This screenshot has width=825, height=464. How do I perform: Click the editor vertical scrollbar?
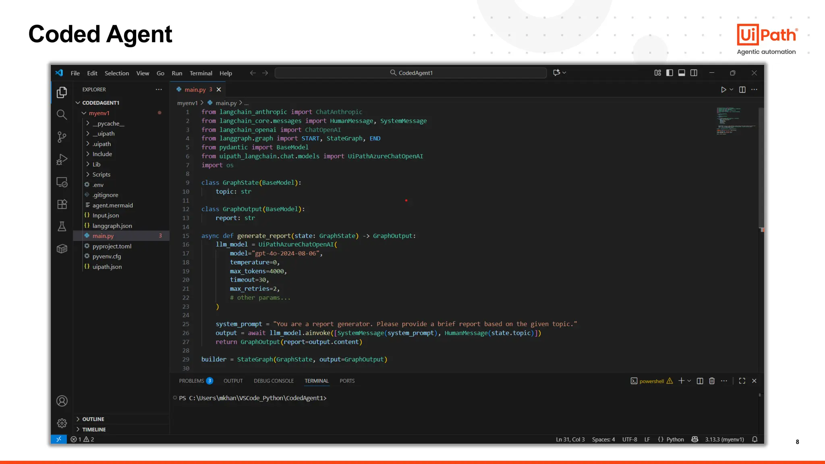tap(761, 167)
